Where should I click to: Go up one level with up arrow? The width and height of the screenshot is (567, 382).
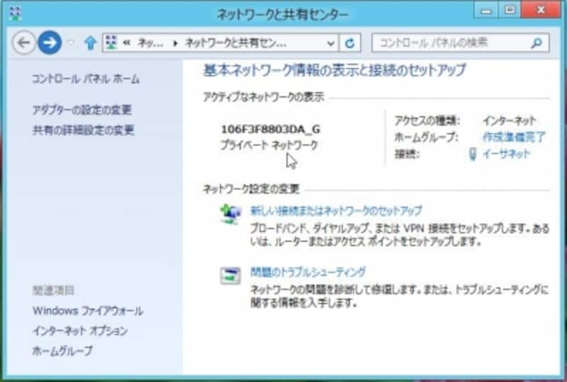coord(91,43)
